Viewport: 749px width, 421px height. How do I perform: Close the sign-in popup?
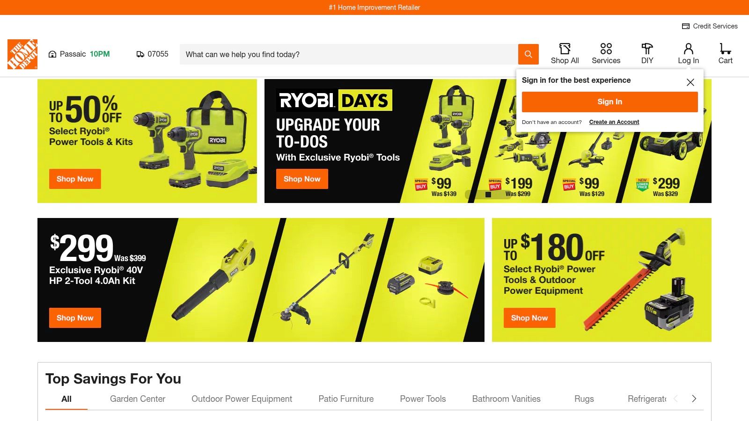pos(690,82)
